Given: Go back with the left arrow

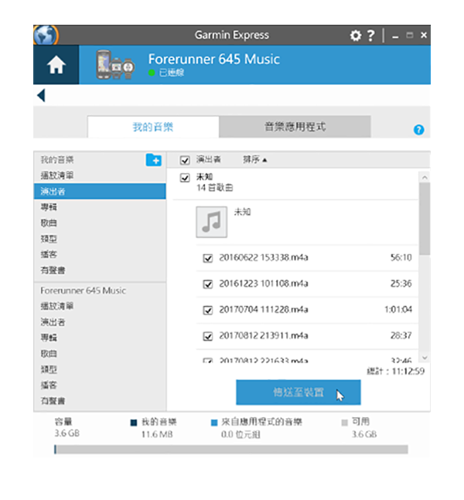Looking at the screenshot, I should coord(41,95).
